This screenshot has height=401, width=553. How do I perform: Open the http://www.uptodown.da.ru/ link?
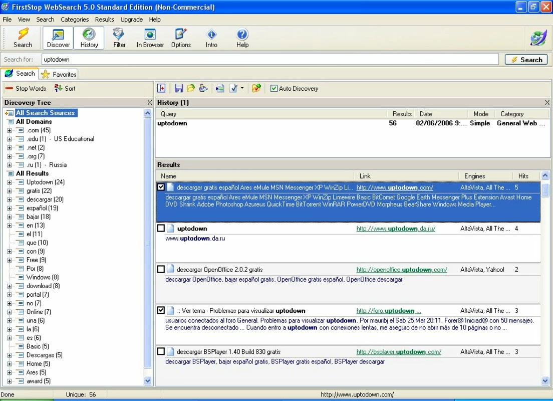(x=396, y=229)
